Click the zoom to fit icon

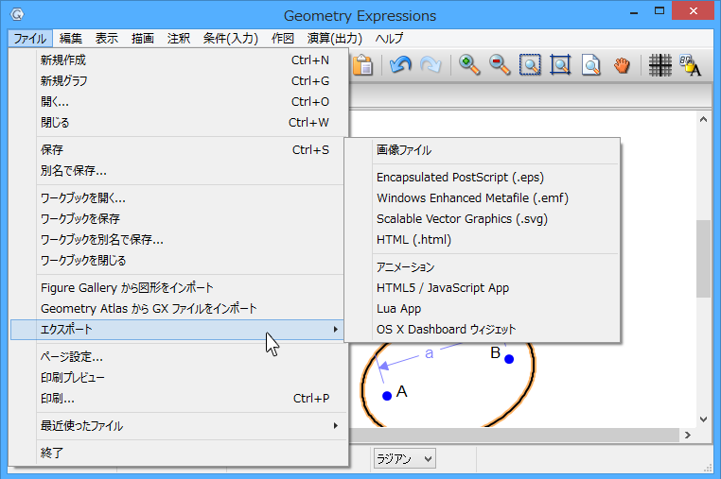560,65
